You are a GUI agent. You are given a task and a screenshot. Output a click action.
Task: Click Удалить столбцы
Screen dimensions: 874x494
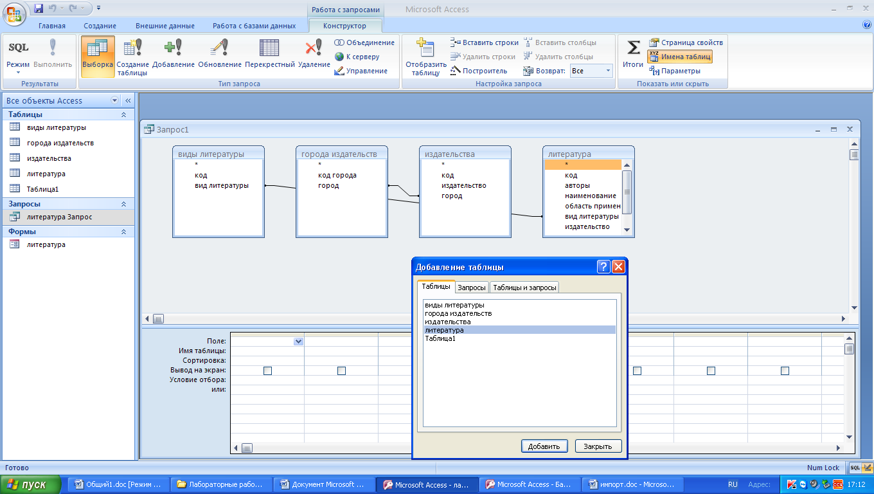coord(558,57)
